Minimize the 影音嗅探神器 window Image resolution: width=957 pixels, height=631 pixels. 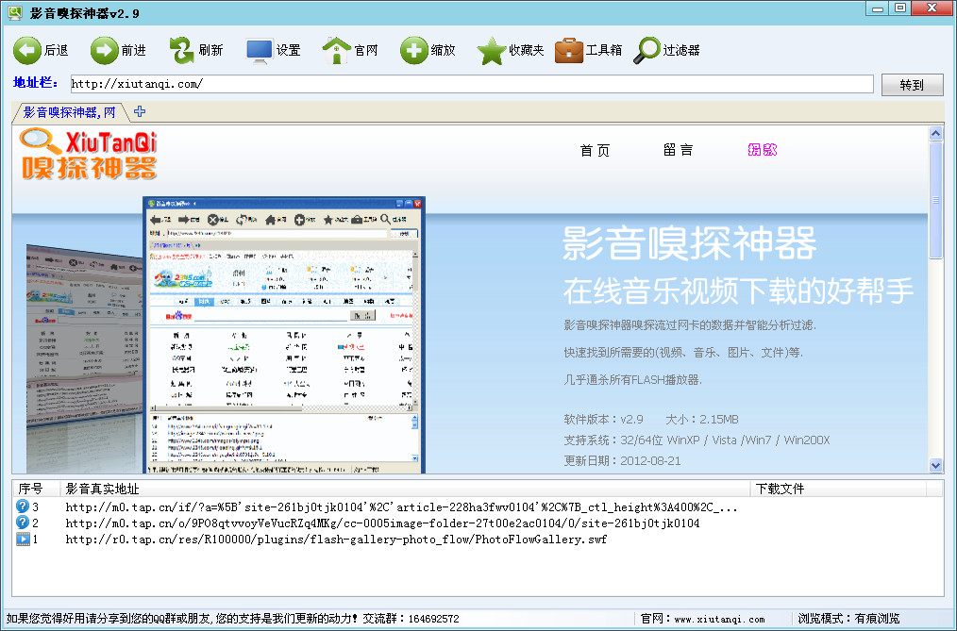click(879, 8)
